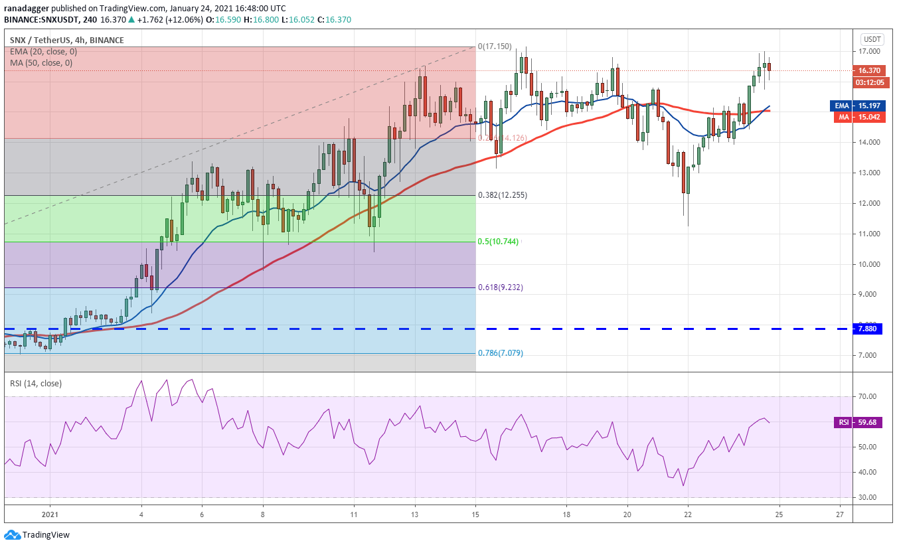This screenshot has height=547, width=897.
Task: Select the EMA 15.197 price label
Action: coord(858,106)
